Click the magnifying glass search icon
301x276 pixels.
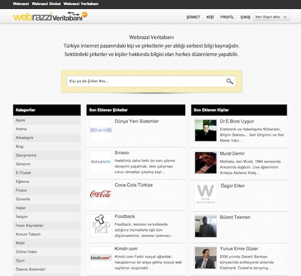coord(230,81)
